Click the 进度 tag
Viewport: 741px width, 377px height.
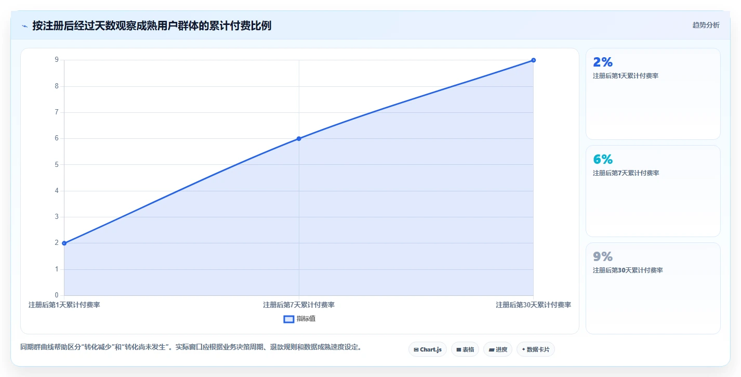pos(498,349)
